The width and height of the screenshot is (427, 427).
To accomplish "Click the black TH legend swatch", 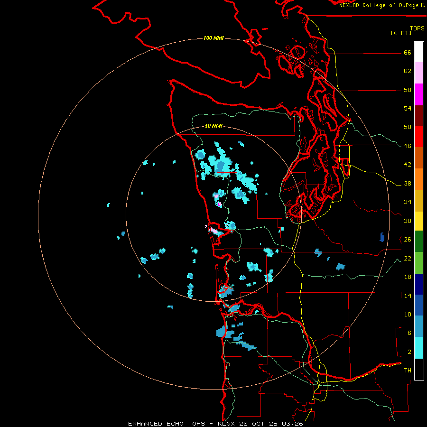I will (x=419, y=369).
